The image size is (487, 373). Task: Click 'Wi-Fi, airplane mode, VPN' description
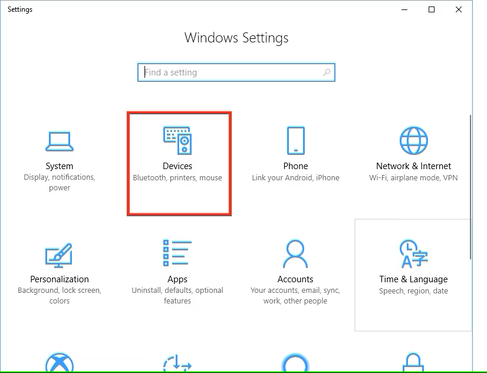point(413,177)
